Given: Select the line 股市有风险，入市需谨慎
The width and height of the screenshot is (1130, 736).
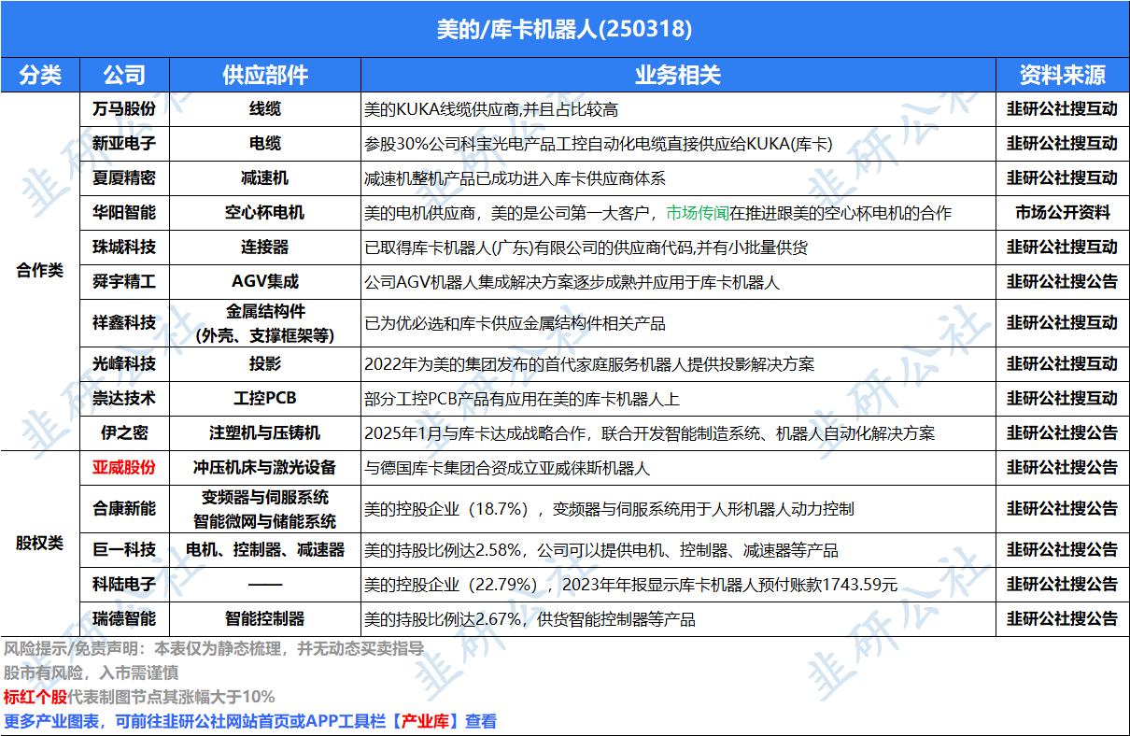Looking at the screenshot, I should pyautogui.click(x=91, y=672).
